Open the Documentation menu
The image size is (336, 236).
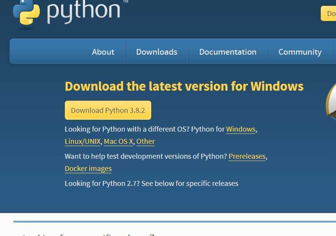(228, 52)
